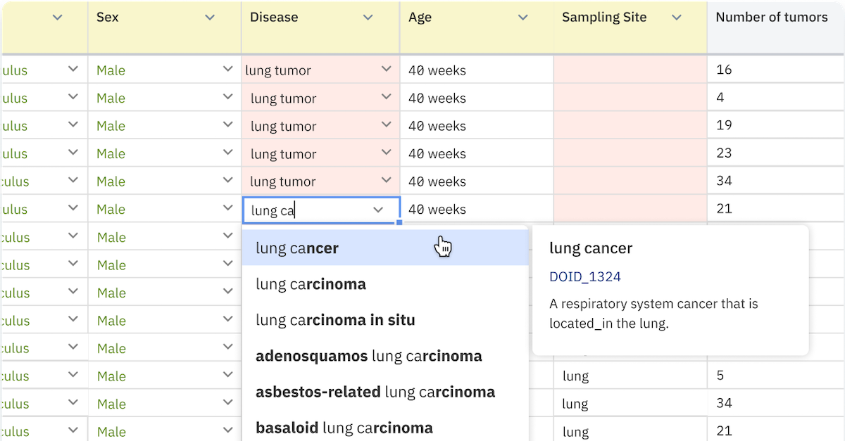Open the Sampling Site column header filter chevron

677,17
